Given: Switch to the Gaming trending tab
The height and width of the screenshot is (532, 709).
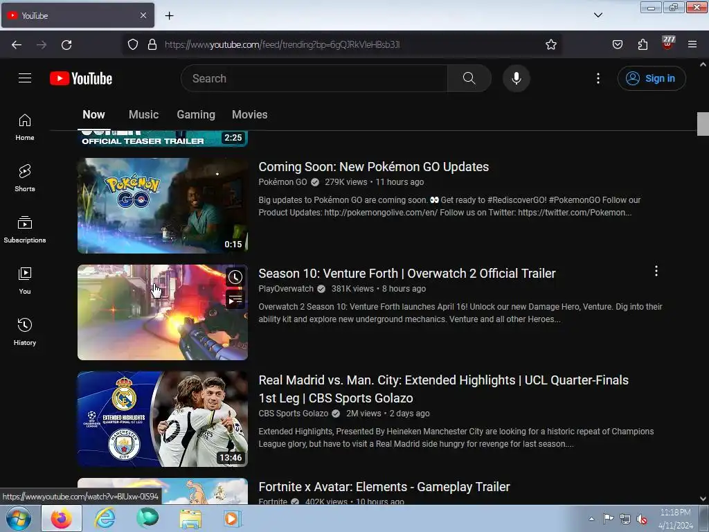Looking at the screenshot, I should coord(196,114).
